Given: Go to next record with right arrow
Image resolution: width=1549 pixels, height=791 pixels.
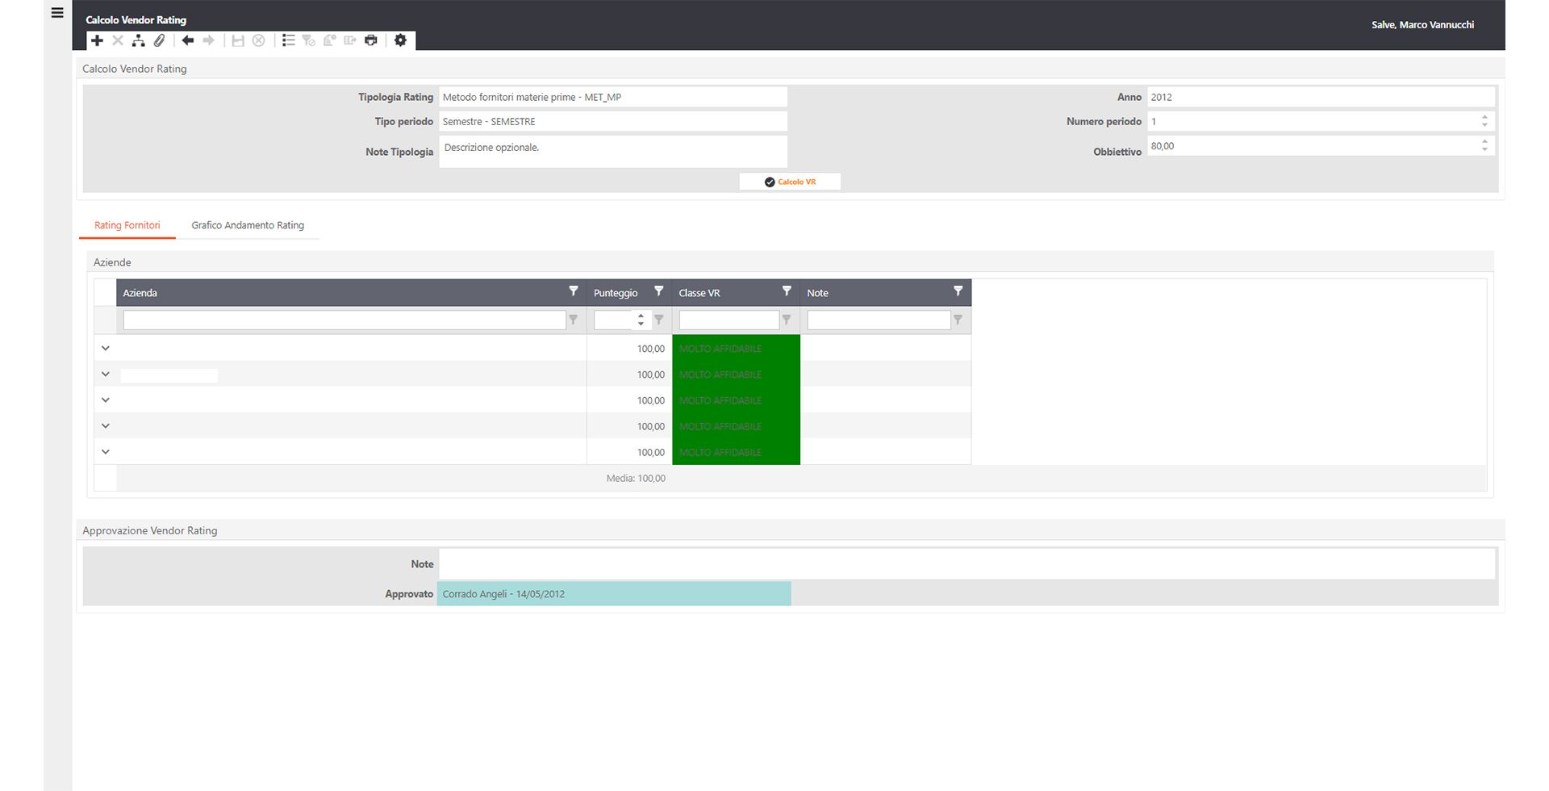Looking at the screenshot, I should click(x=209, y=40).
